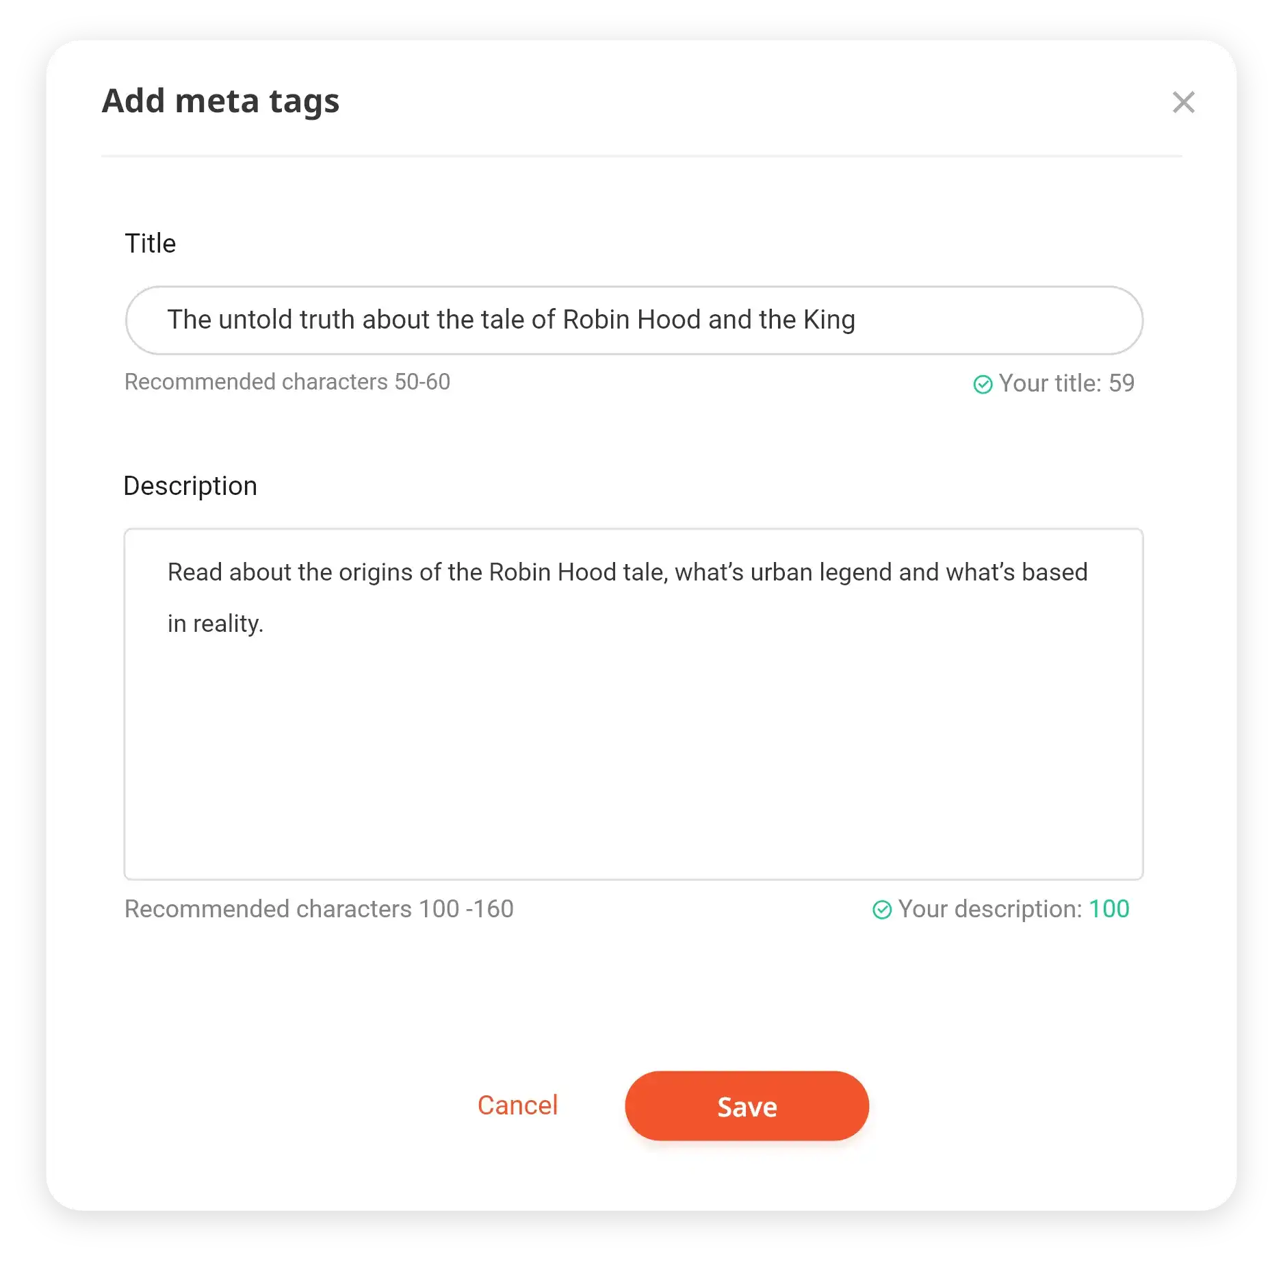Image resolution: width=1283 pixels, height=1263 pixels.
Task: Focus the Description text area
Action: tap(634, 704)
